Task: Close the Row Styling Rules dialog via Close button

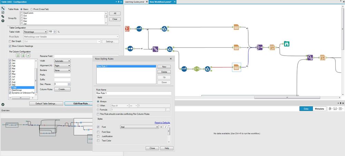Action: pyautogui.click(x=152, y=148)
